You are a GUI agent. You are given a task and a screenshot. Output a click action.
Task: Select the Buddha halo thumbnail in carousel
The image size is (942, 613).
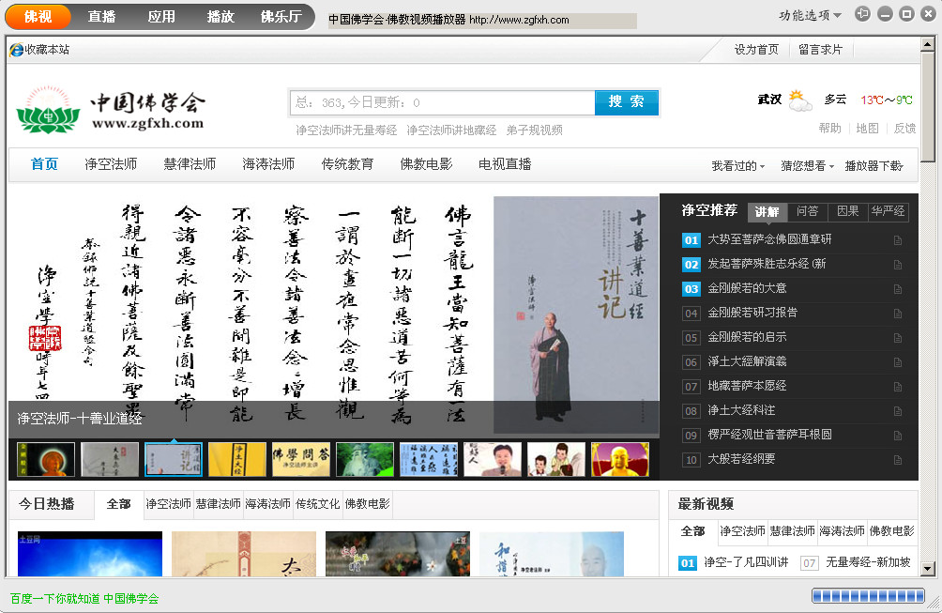click(46, 460)
